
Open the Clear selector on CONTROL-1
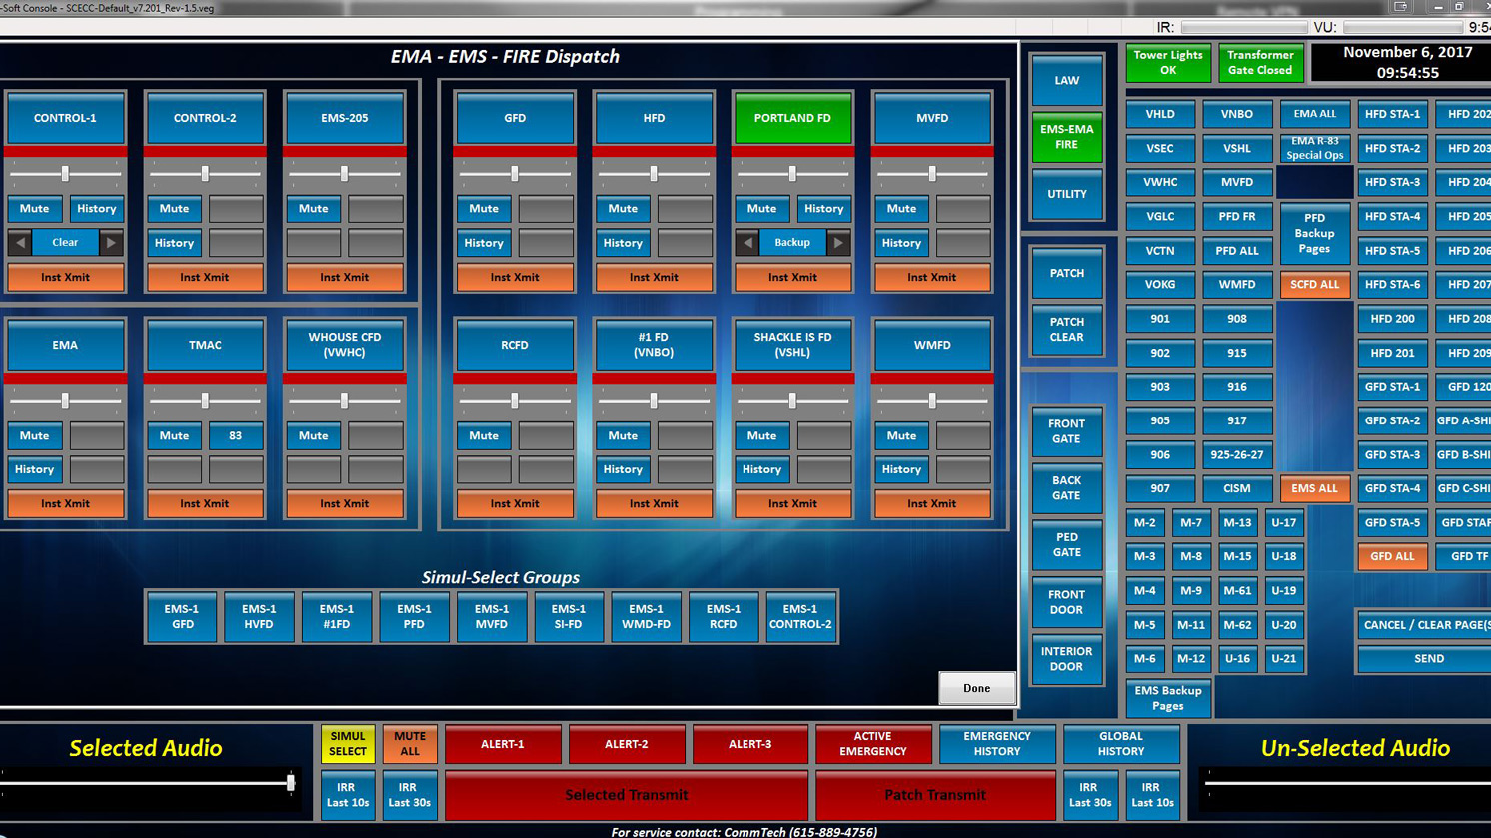click(64, 242)
